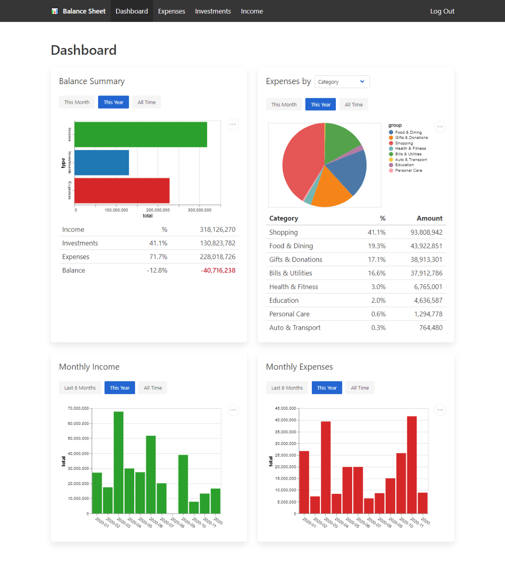This screenshot has width=505, height=562.
Task: Go to the Expenses nav tab
Action: 171,11
